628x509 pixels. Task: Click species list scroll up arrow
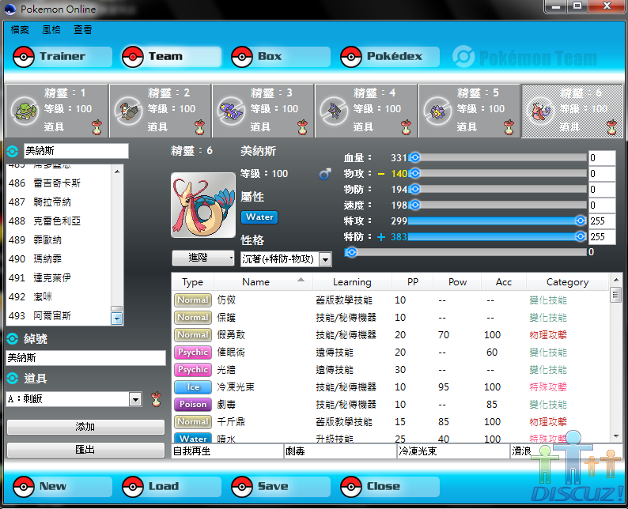117,172
